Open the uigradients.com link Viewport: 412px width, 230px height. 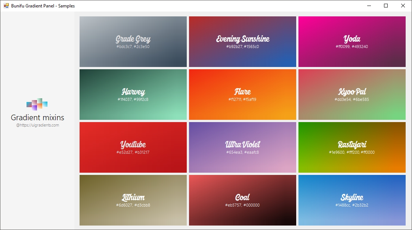(x=37, y=125)
